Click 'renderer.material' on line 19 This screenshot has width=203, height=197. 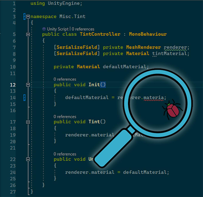point(90,135)
